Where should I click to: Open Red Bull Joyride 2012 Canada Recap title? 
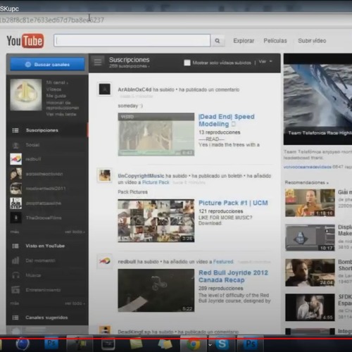tap(233, 276)
